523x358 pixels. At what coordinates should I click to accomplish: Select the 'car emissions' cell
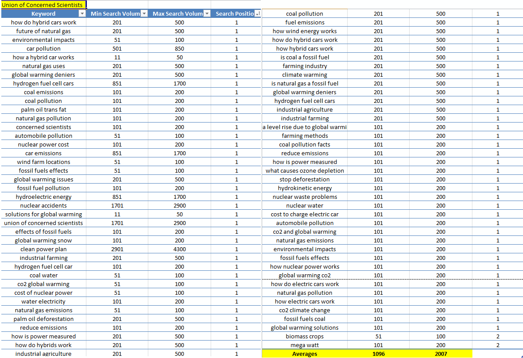[43, 153]
